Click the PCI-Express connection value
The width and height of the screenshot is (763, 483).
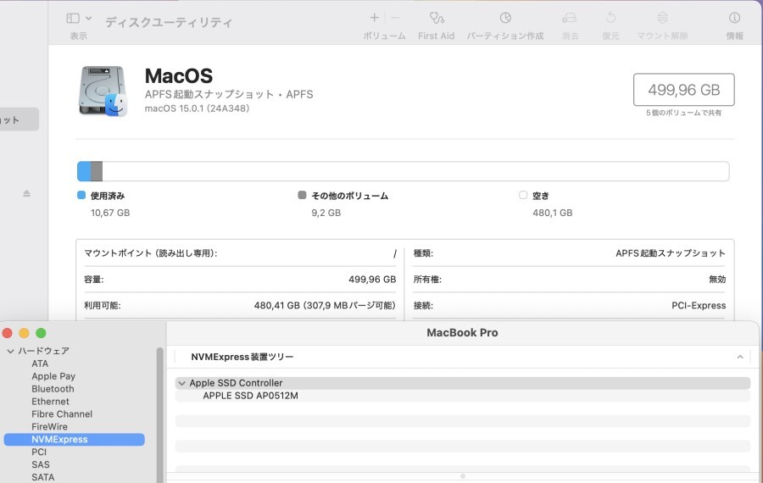(x=699, y=305)
